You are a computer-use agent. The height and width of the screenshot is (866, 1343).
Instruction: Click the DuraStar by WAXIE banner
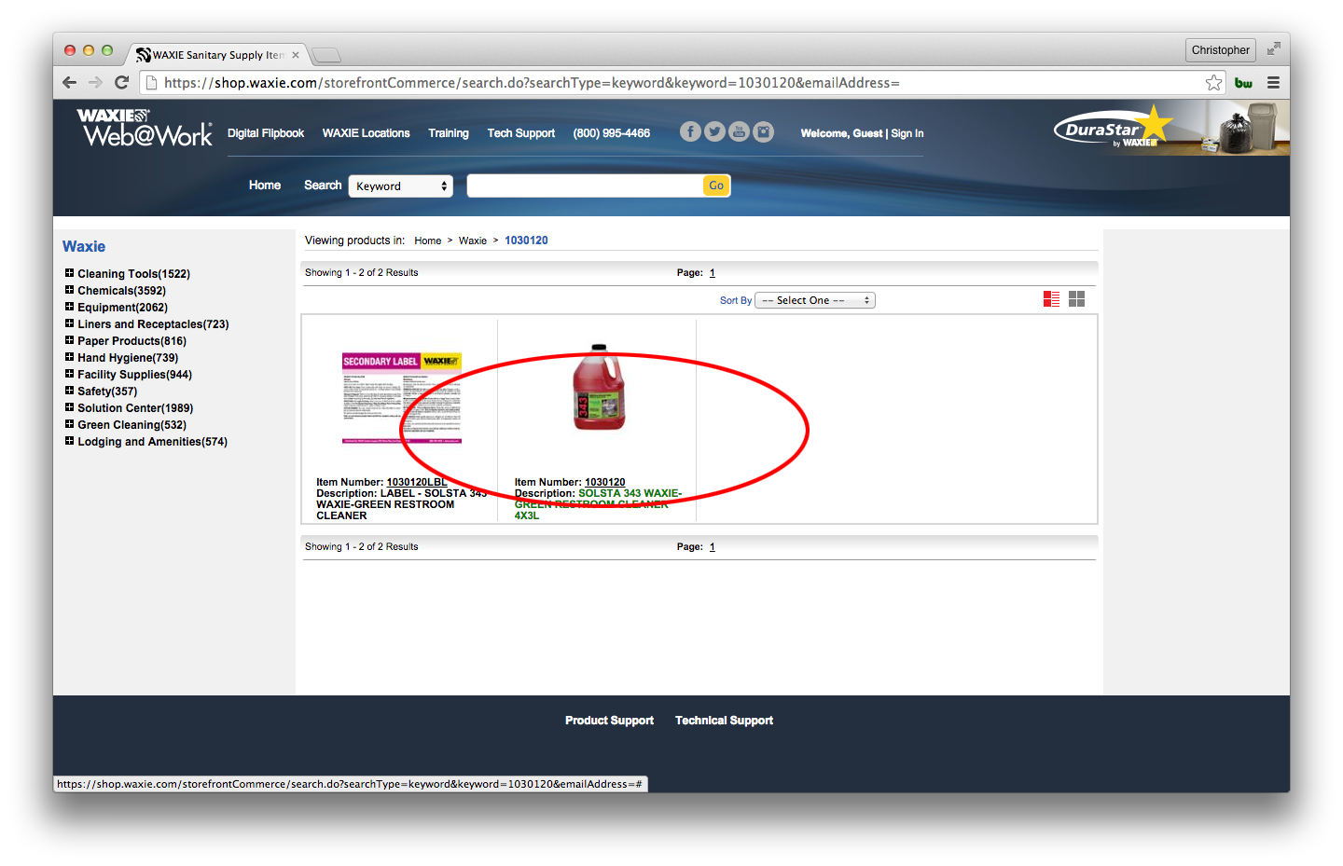point(1171,128)
